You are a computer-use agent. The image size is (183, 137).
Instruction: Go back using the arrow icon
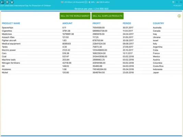2,2
